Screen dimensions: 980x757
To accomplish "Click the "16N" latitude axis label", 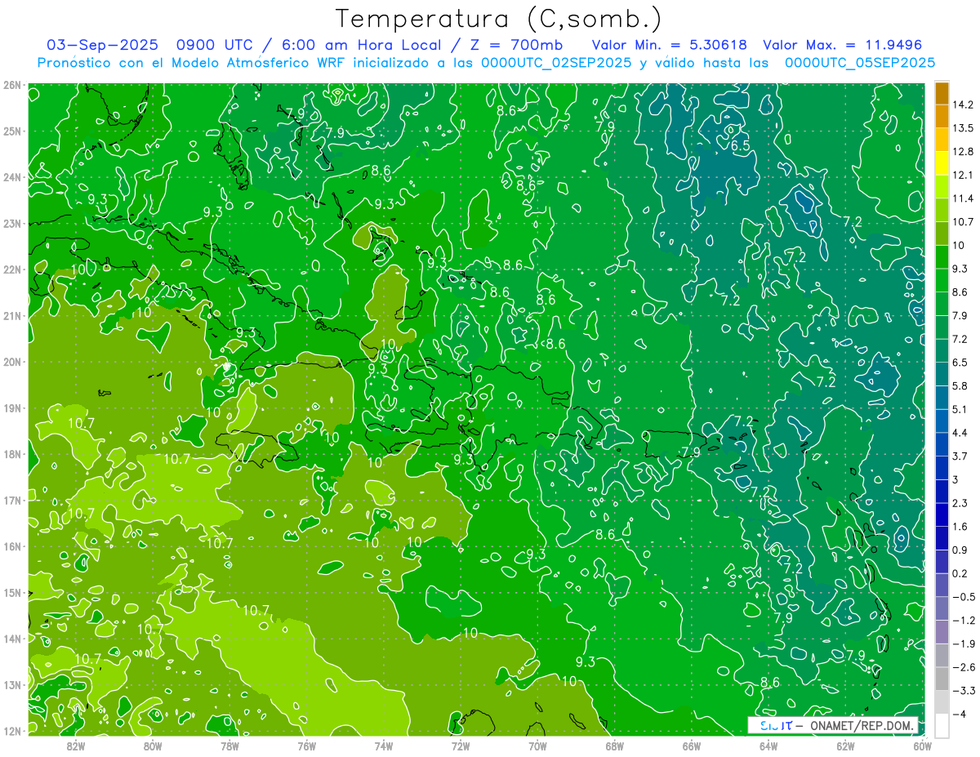I will coord(11,546).
